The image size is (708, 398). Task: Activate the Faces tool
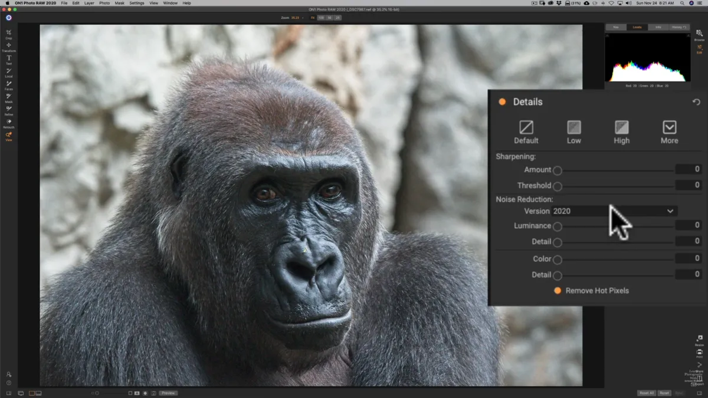pos(9,84)
